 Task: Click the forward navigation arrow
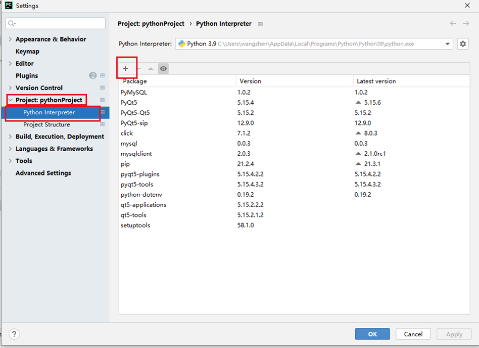point(466,24)
